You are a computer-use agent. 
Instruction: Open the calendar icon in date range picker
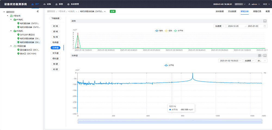[x=265, y=26]
